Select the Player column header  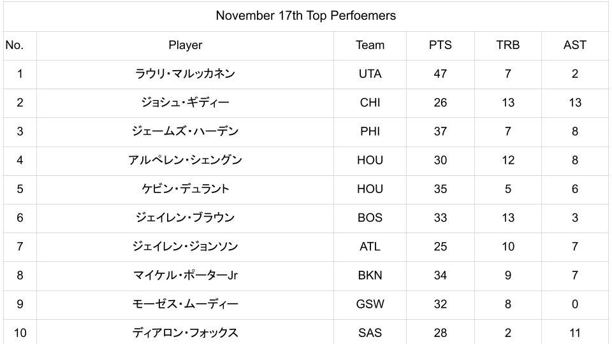[185, 45]
